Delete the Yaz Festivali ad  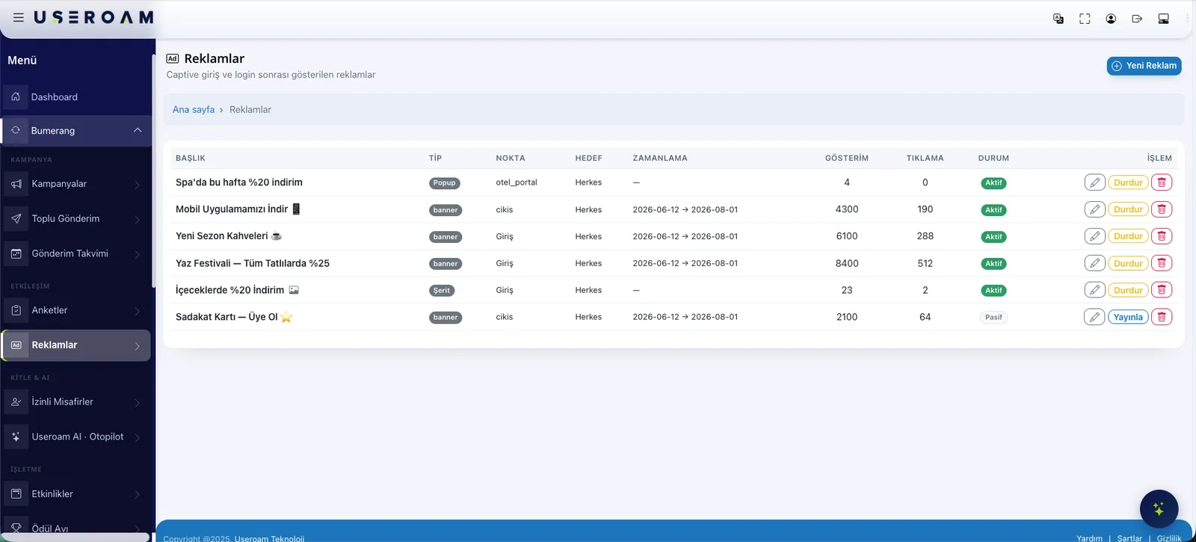click(x=1162, y=263)
